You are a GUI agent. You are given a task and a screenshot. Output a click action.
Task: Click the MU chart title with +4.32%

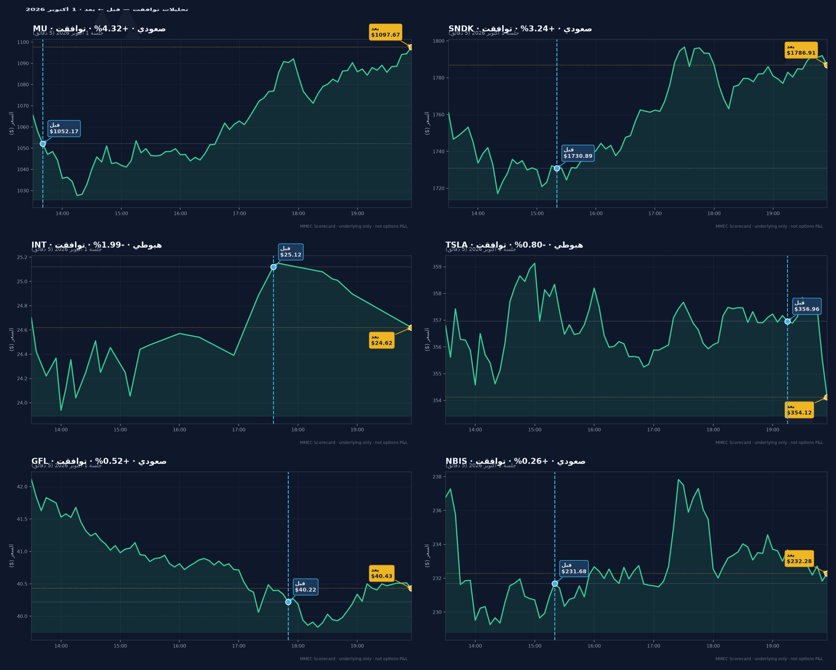pos(99,29)
